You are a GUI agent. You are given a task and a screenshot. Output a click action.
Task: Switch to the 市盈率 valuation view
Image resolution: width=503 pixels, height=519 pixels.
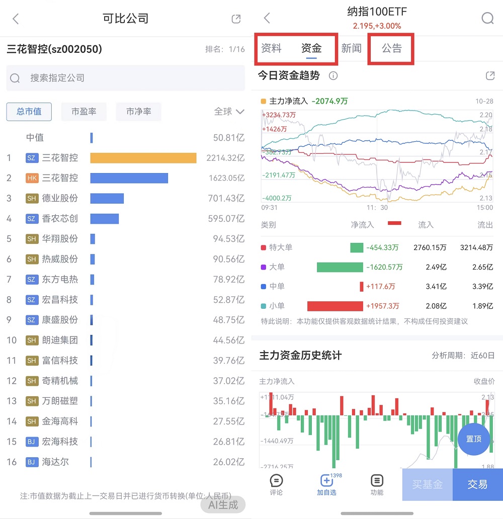coord(83,112)
